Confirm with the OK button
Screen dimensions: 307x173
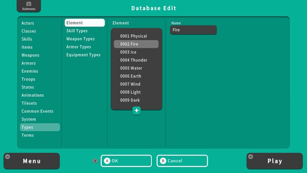coord(126,161)
